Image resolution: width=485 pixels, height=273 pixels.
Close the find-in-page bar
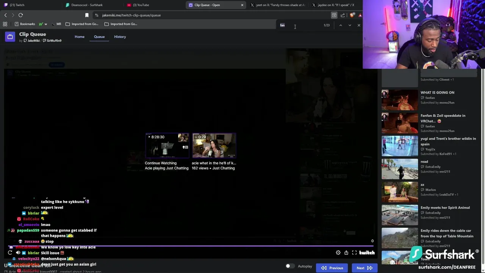[359, 25]
